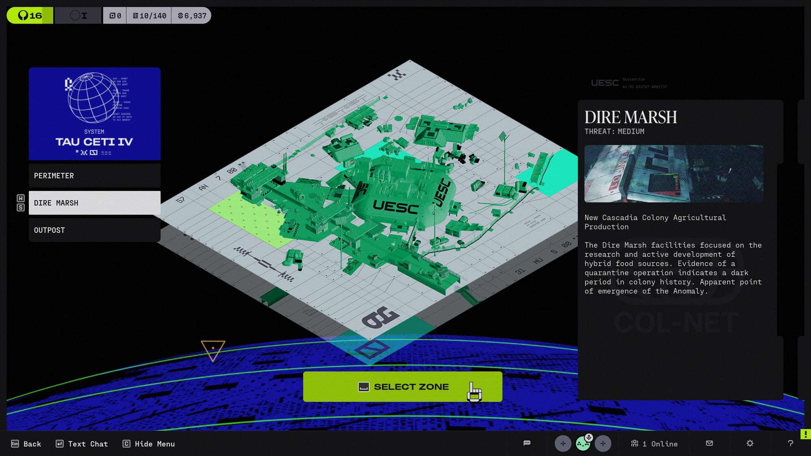Open the help question mark
Screen dimensions: 811x456
(790, 443)
